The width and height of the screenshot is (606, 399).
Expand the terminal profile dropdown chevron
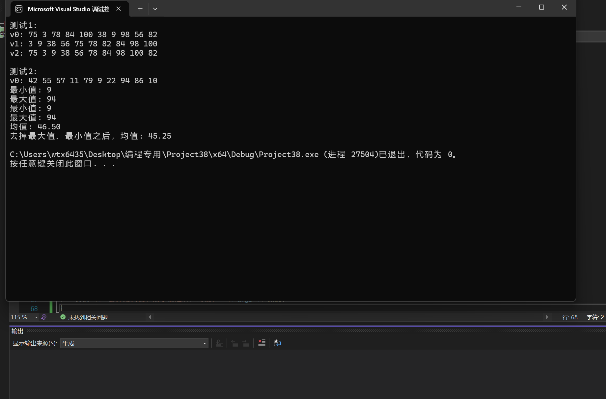[x=155, y=9]
